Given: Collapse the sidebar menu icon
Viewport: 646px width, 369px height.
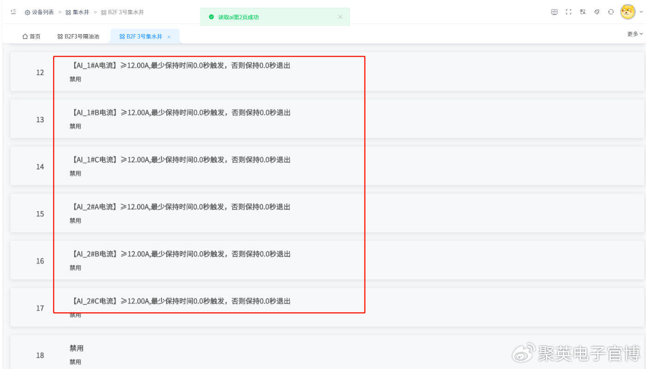Looking at the screenshot, I should 13,12.
